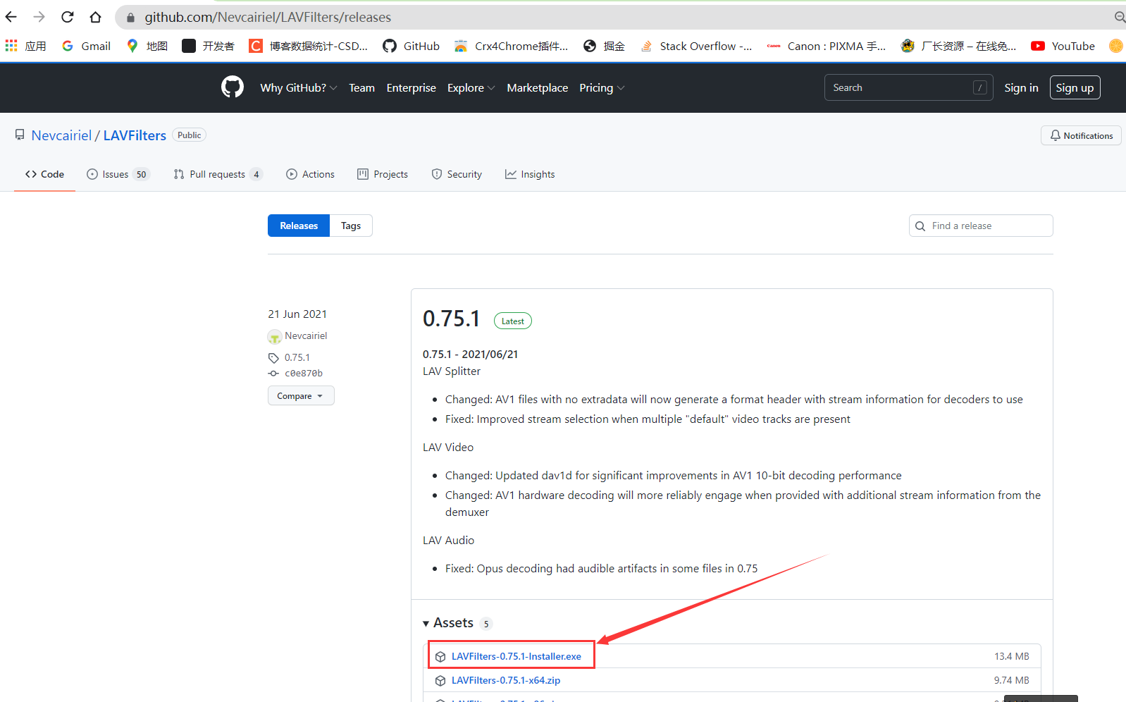The image size is (1126, 702).
Task: Expand the Pricing menu
Action: tap(602, 87)
